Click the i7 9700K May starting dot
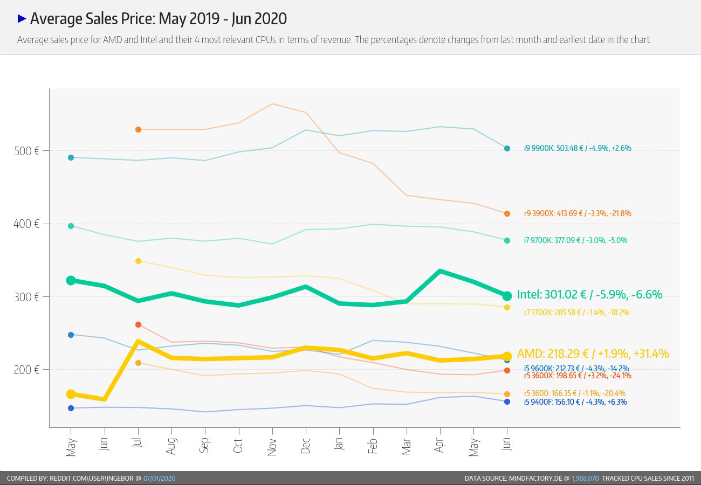The height and width of the screenshot is (485, 701). pos(71,226)
